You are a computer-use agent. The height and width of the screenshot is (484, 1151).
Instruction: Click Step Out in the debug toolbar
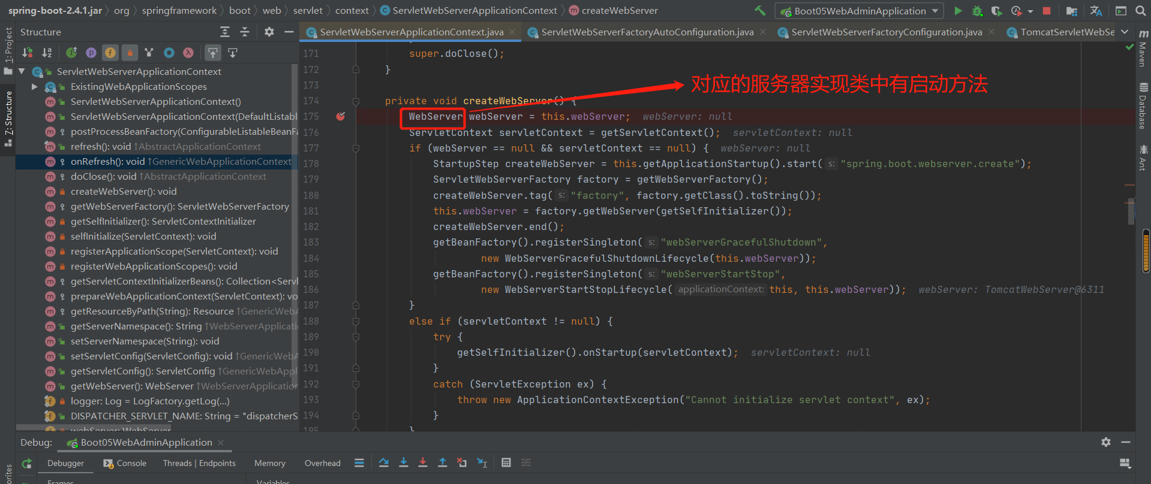tap(443, 462)
